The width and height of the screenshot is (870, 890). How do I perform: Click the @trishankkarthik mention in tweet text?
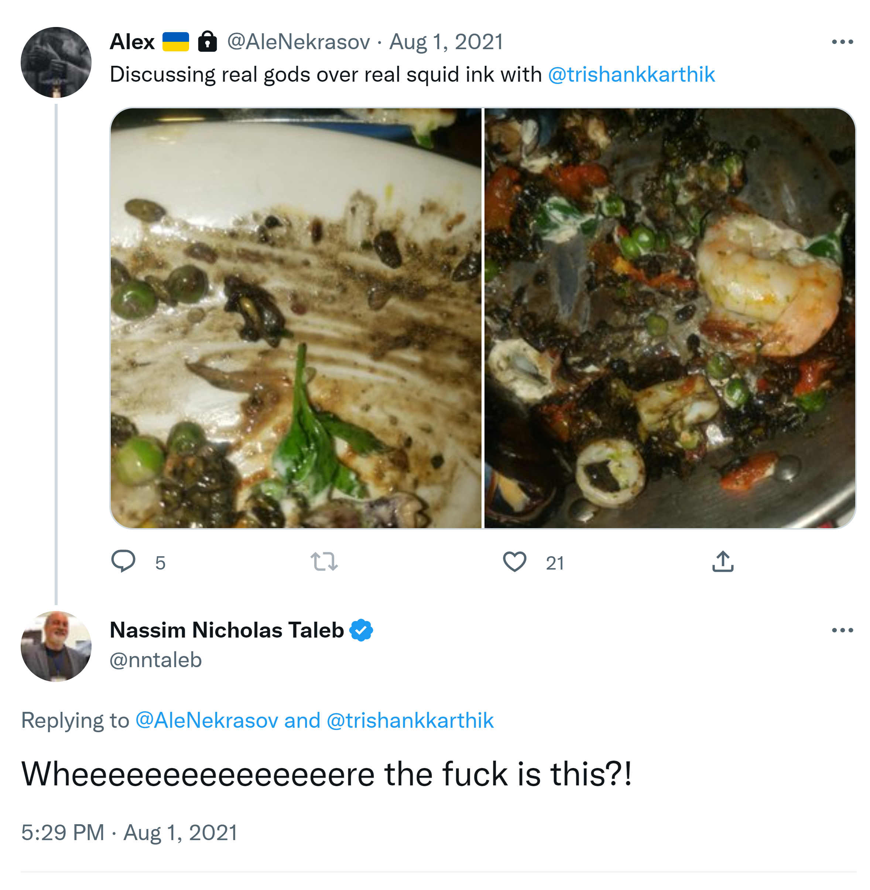point(631,75)
